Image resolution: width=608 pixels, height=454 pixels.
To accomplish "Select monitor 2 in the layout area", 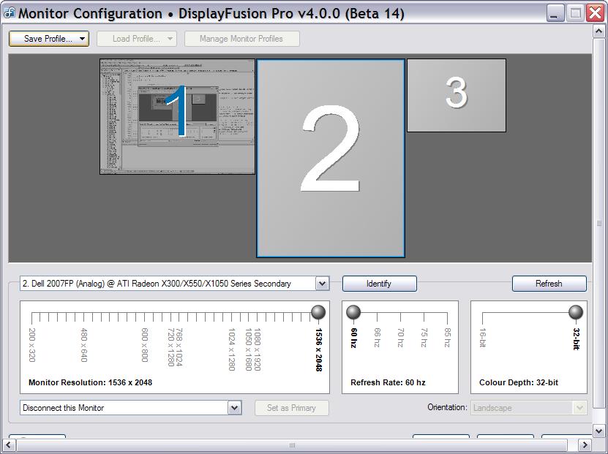I will 330,158.
